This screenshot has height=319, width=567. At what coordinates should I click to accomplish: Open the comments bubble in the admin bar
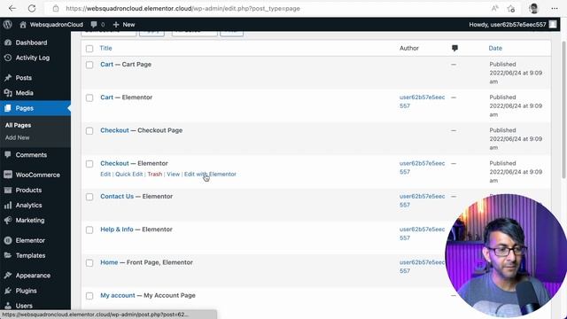point(97,25)
